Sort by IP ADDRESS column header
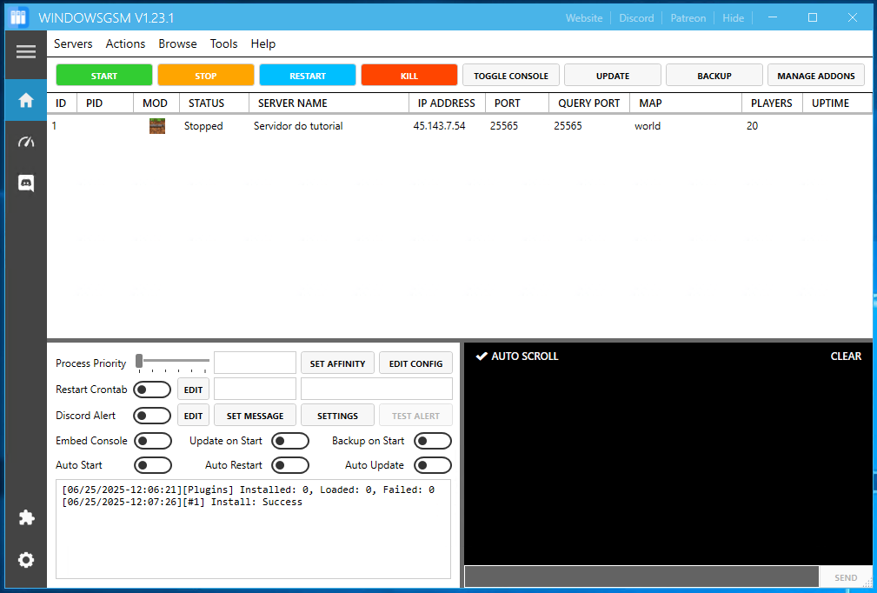 [x=447, y=103]
